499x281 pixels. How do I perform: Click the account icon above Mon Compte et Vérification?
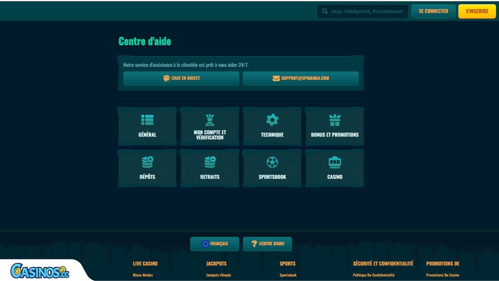(x=210, y=120)
